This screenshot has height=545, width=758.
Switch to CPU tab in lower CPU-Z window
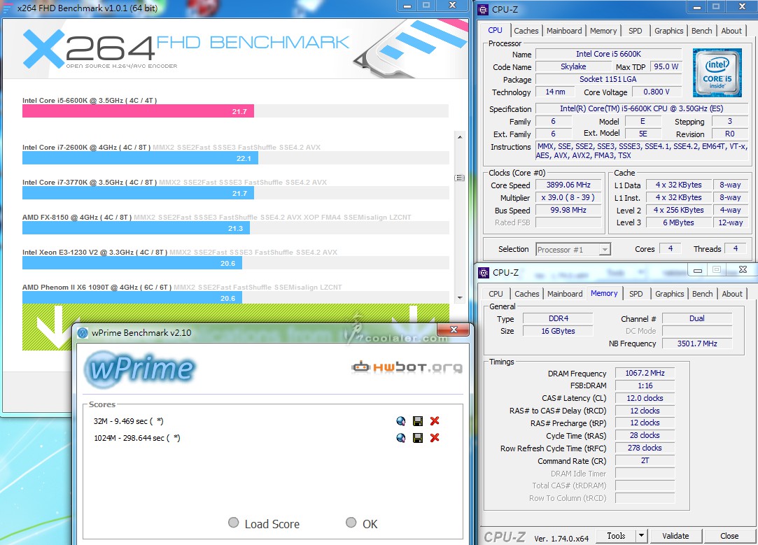[496, 294]
